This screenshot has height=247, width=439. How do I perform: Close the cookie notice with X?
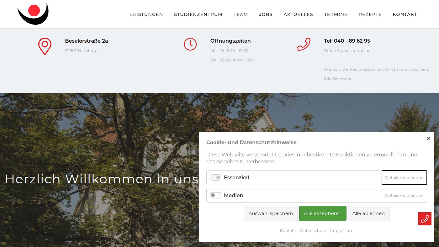pos(429,138)
